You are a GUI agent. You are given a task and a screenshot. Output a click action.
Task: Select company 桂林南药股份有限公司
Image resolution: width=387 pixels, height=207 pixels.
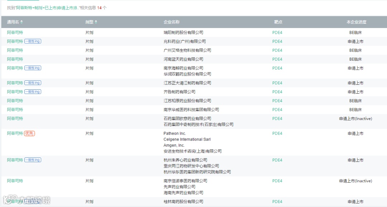(x=183, y=202)
